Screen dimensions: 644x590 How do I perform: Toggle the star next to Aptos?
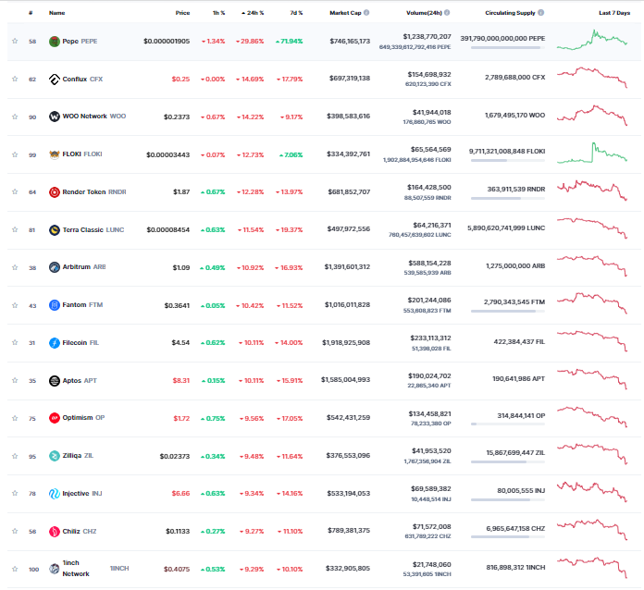pyautogui.click(x=15, y=380)
